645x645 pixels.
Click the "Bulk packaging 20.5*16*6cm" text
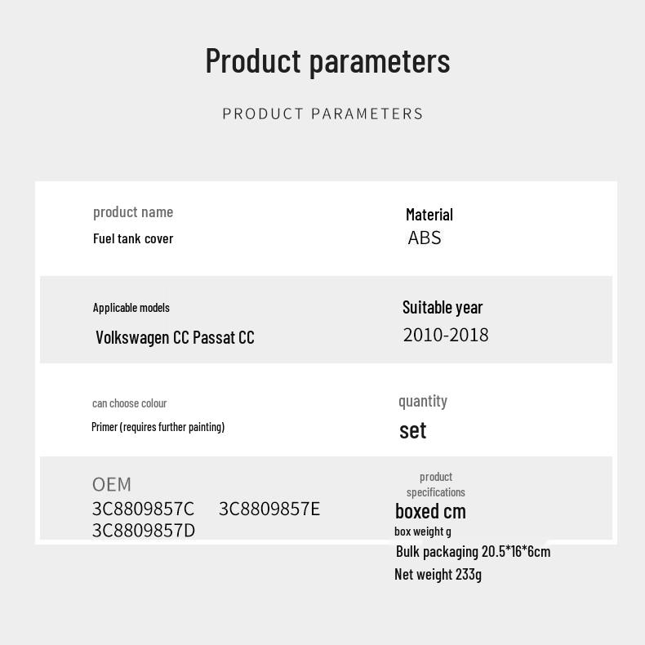pyautogui.click(x=473, y=552)
